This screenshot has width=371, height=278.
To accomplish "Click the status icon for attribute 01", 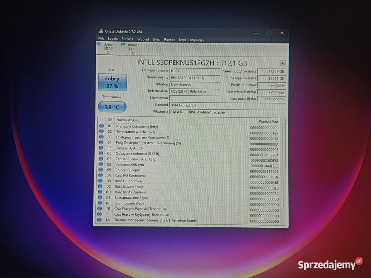I will tap(101, 126).
